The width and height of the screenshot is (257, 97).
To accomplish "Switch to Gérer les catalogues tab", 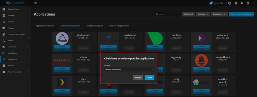I will (x=95, y=26).
